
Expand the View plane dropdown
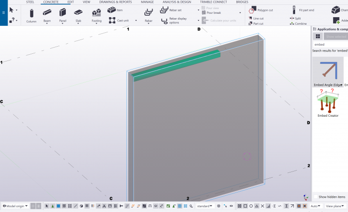(336, 206)
